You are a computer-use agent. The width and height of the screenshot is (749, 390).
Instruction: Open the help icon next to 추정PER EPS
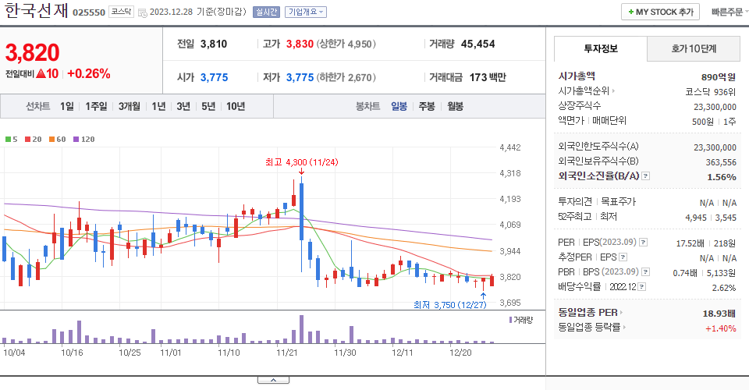pyautogui.click(x=623, y=257)
